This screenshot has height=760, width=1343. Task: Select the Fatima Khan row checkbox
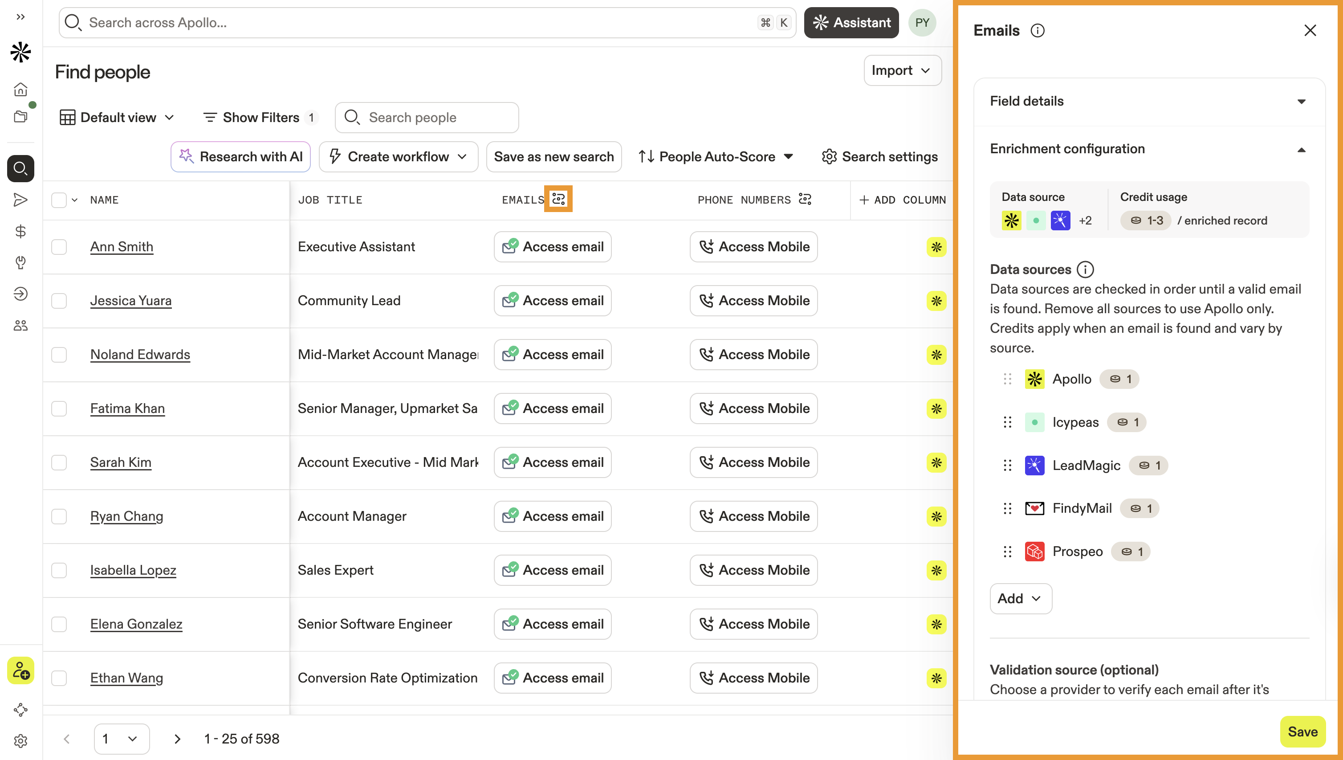59,409
